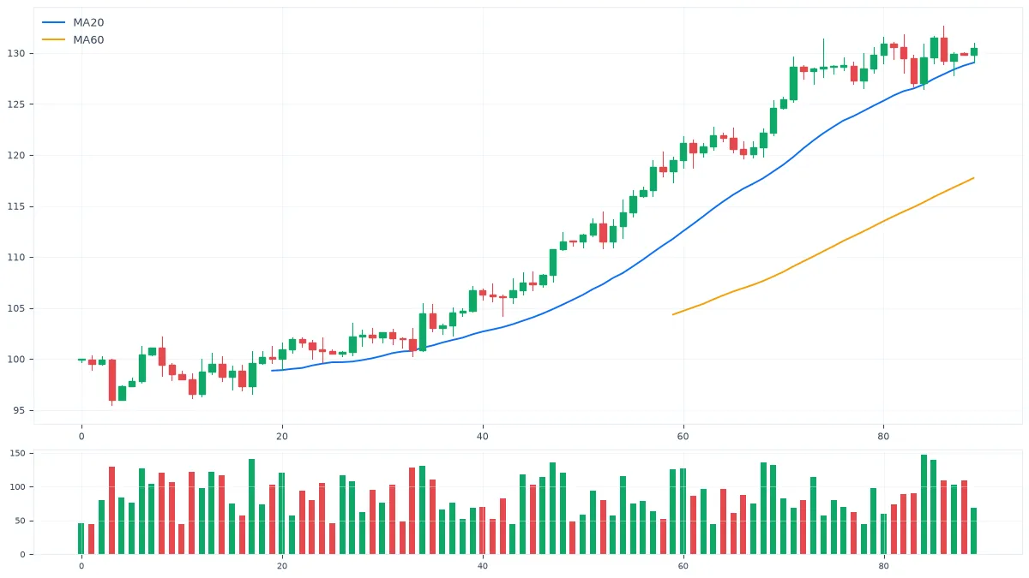Click the red volume bar at index 3

(111, 510)
